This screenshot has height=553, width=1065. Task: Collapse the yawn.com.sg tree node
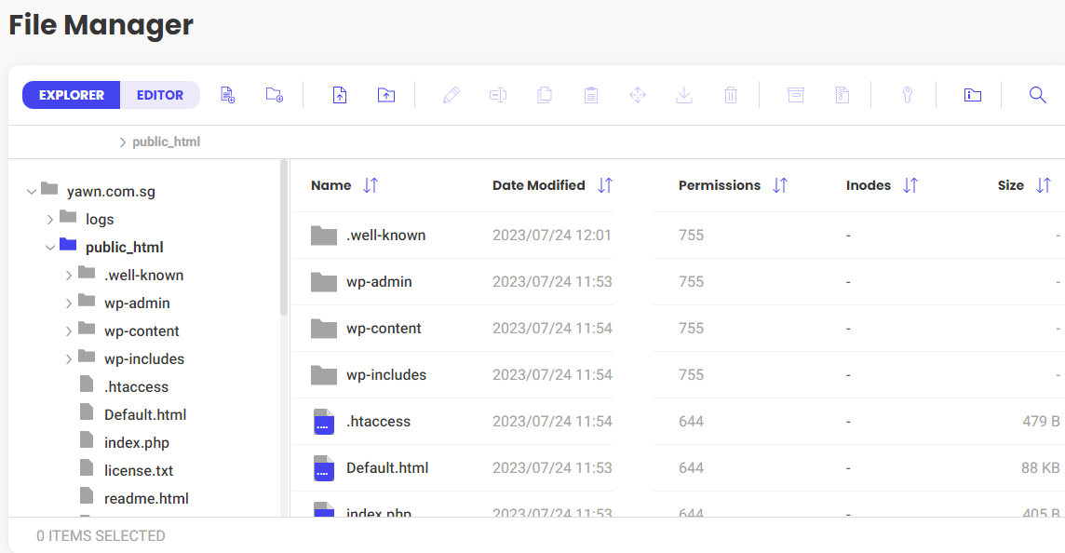[x=32, y=192]
